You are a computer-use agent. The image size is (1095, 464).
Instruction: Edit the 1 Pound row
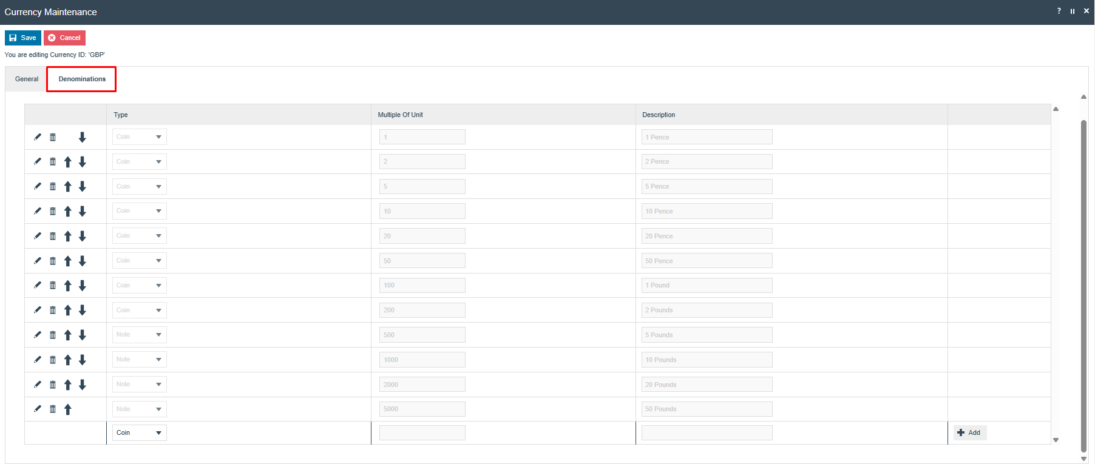[x=38, y=285]
